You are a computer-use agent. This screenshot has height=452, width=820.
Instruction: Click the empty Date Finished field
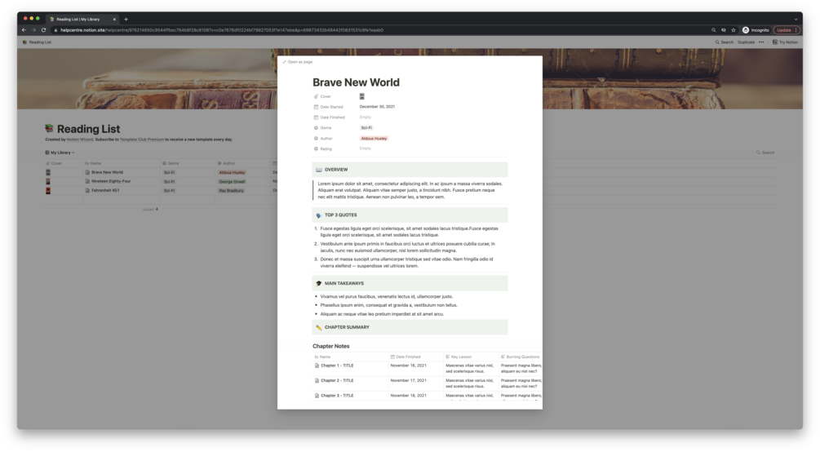coord(365,117)
